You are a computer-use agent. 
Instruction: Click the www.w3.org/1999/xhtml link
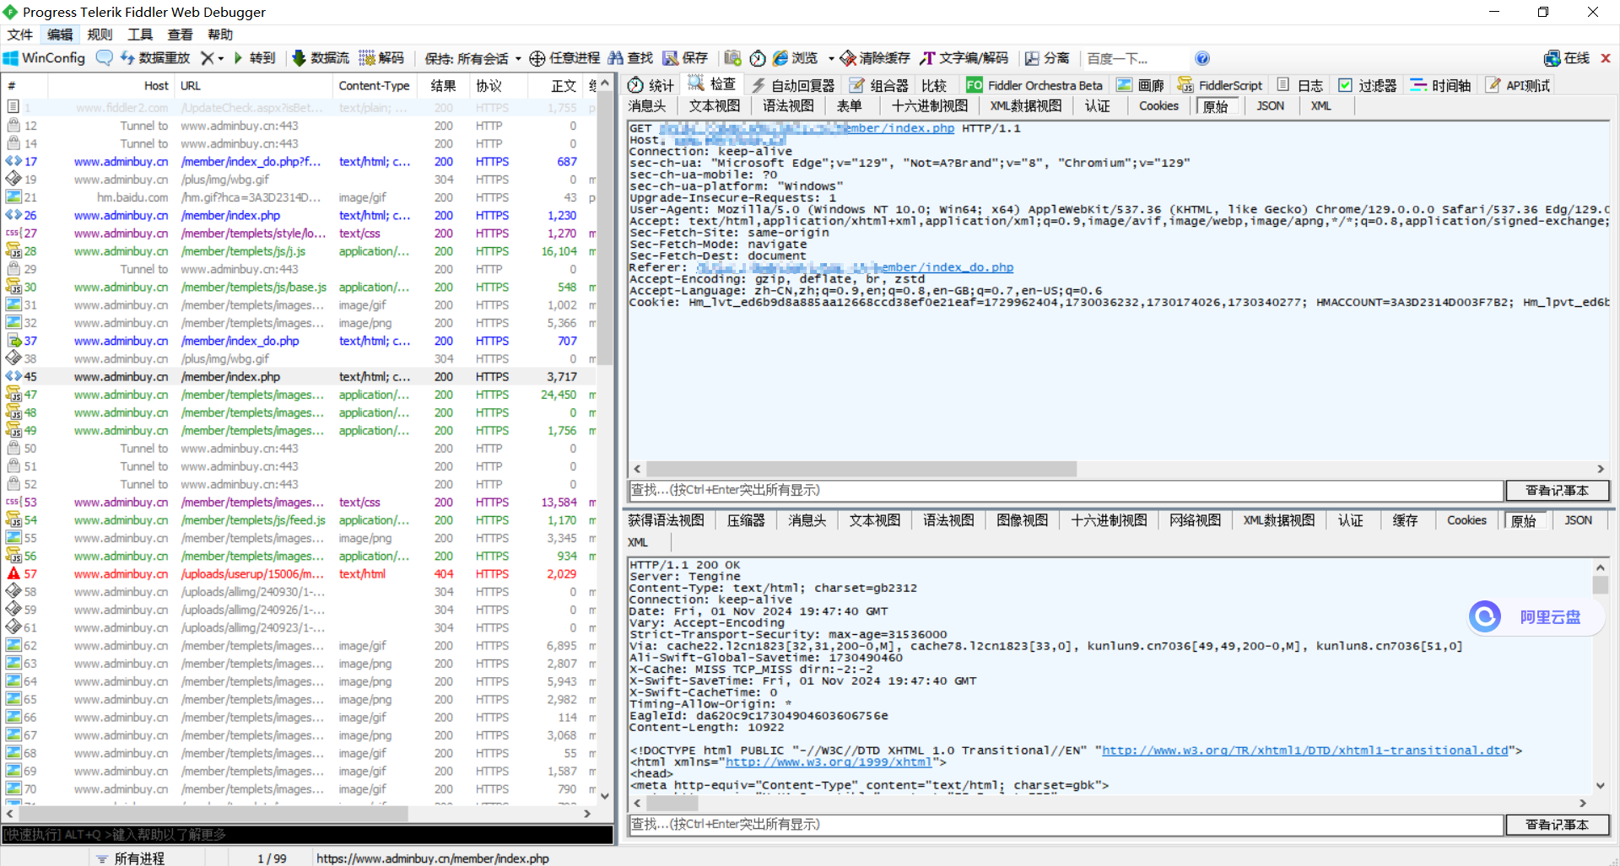click(829, 762)
